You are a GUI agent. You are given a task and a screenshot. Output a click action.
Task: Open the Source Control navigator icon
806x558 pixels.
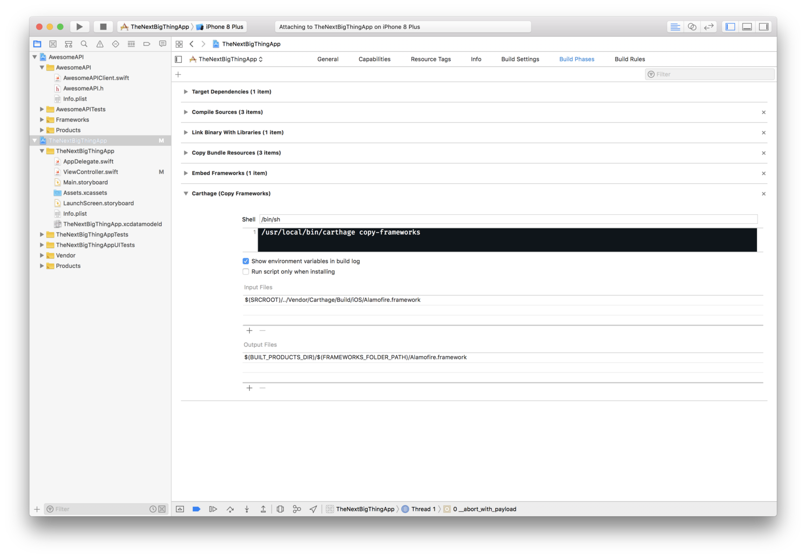[53, 44]
